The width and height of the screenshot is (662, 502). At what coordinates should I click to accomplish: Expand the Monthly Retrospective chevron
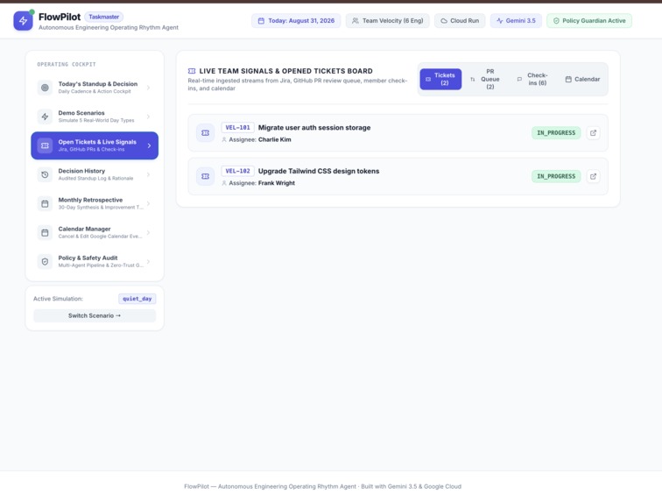pyautogui.click(x=148, y=203)
